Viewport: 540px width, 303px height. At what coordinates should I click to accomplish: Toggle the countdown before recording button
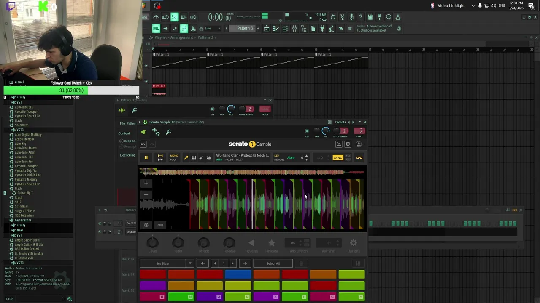coord(174,17)
